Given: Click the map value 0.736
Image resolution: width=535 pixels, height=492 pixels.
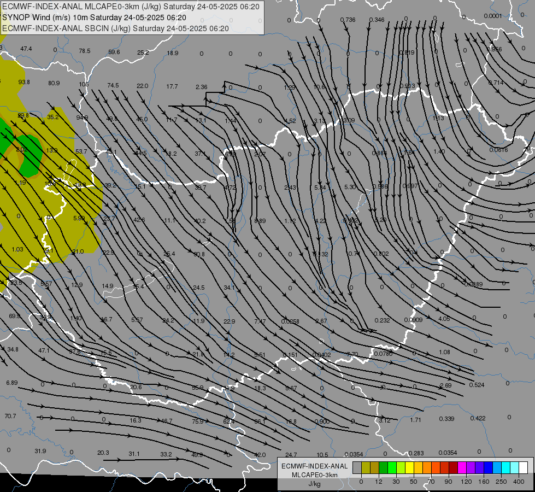Looking at the screenshot, I should (x=348, y=20).
